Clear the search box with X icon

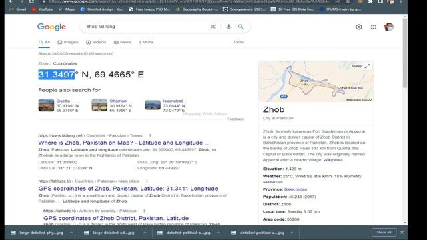coord(213,27)
